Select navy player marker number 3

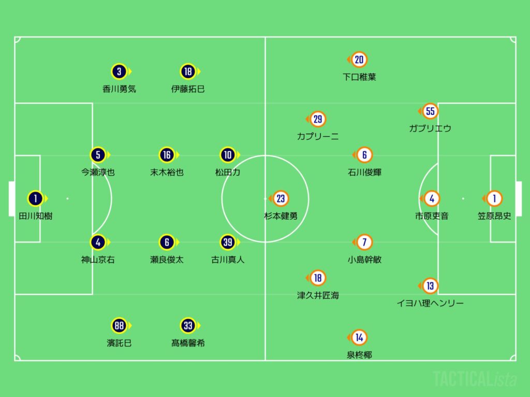[x=119, y=71]
